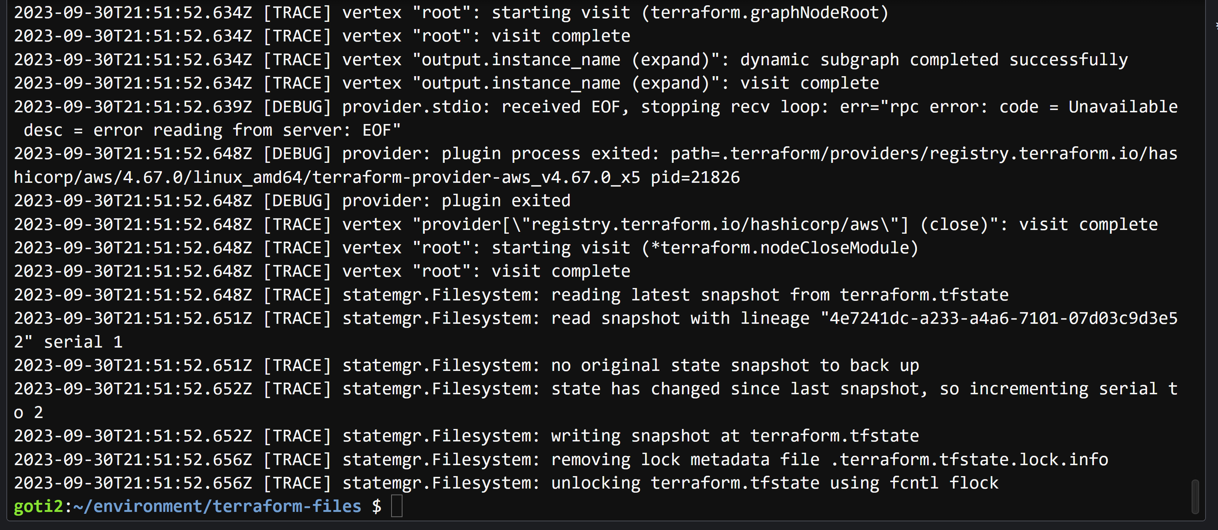Click the "plugin exited" debug line
This screenshot has width=1218, height=530.
coord(292,201)
